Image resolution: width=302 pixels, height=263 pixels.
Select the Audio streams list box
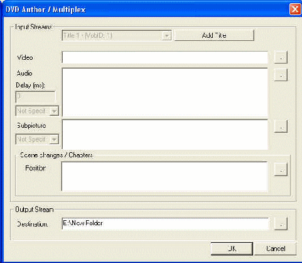(164, 92)
